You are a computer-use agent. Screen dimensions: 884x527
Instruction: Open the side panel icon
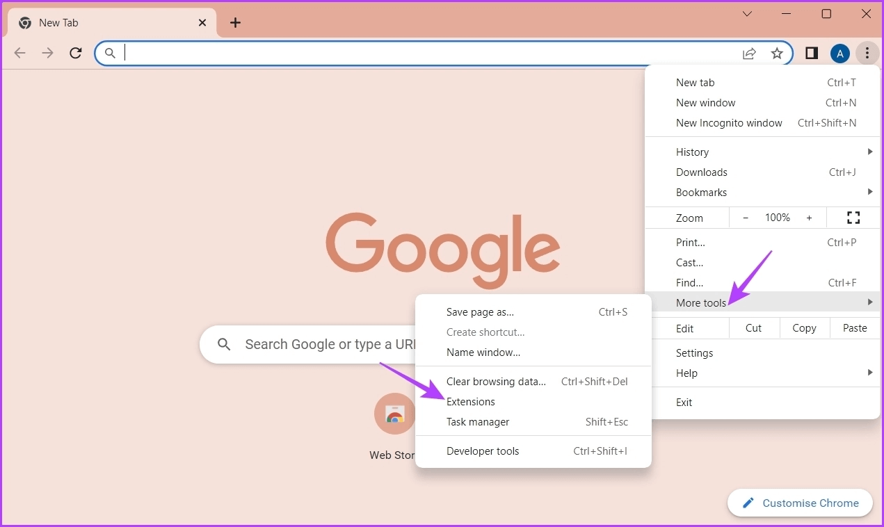(811, 54)
